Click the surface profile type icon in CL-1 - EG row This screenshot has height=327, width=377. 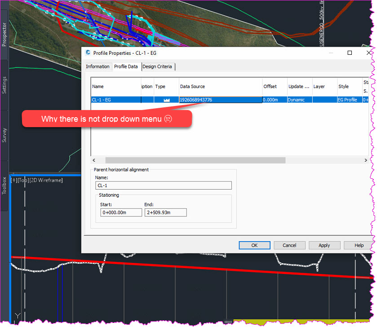[x=167, y=100]
